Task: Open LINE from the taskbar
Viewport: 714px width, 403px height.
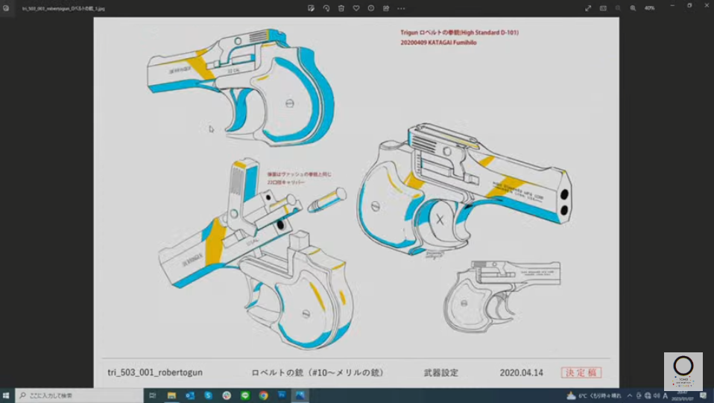Action: [245, 396]
